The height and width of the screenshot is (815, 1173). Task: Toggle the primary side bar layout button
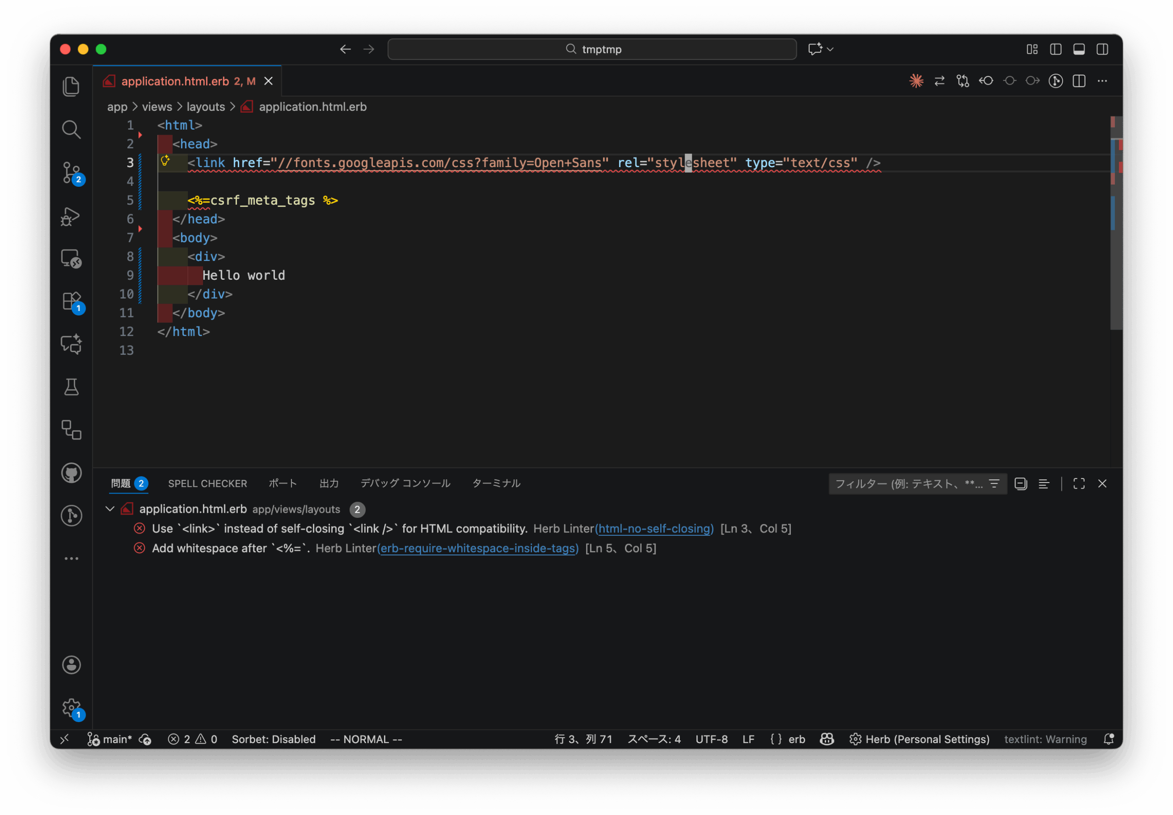tap(1056, 49)
